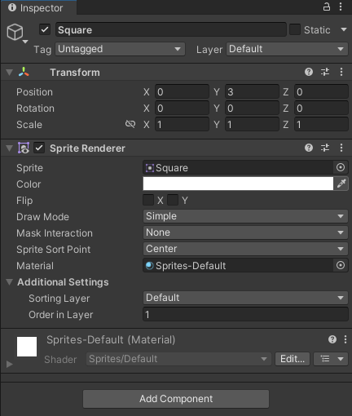
Task: Open Sprite Renderer presets slider icon
Action: 325,148
